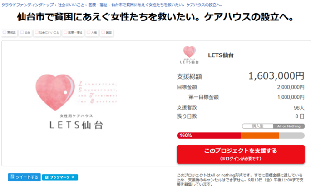Click the 購入型 label badge
Screen dimensions: 311x191
257,126
